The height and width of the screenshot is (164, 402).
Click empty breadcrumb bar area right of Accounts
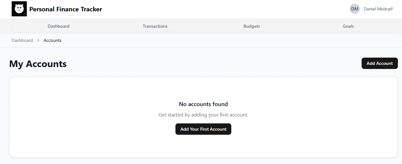point(221,40)
